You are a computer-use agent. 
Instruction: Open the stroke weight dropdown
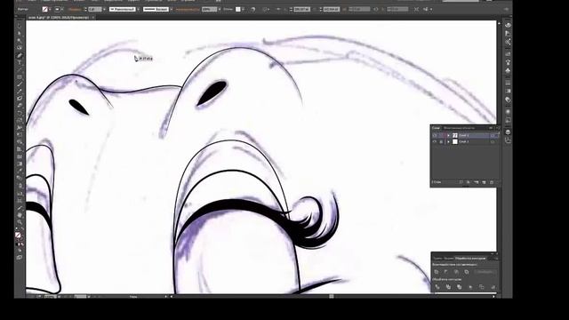(104, 10)
